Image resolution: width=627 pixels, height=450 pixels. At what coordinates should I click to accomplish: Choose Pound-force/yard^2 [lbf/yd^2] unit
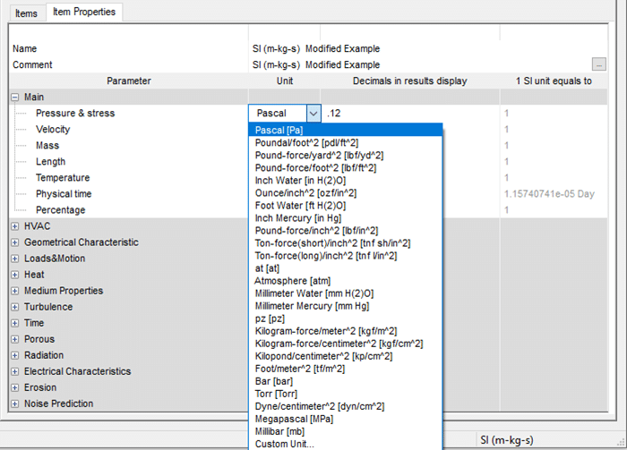click(x=346, y=156)
